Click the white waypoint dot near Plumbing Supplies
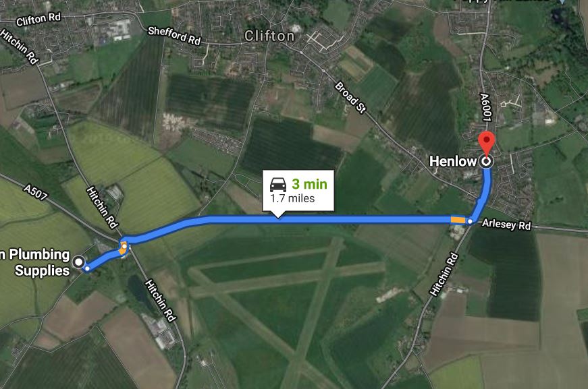The image size is (588, 389). point(87,268)
